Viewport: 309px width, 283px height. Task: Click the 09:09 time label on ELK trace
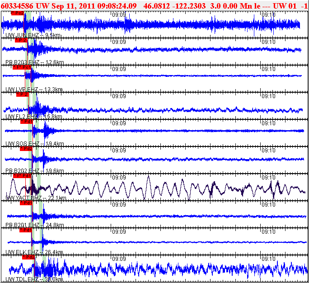(119, 232)
